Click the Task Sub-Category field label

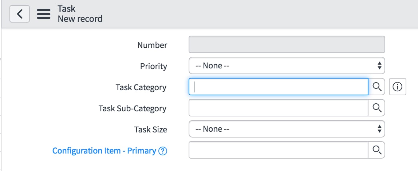(x=133, y=108)
